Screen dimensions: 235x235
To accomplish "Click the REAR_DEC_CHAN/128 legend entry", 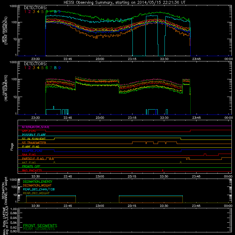I will point(39,189).
